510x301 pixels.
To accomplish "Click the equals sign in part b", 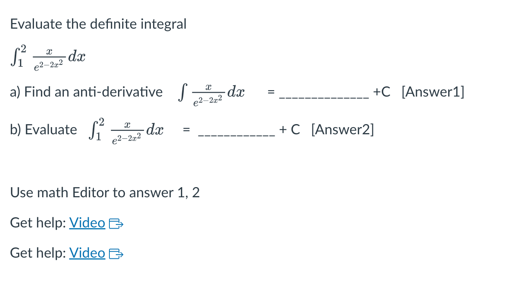I will click(x=186, y=130).
